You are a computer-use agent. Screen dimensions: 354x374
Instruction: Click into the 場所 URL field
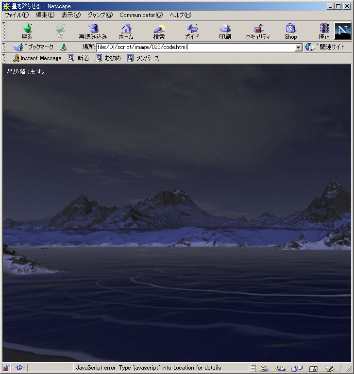click(x=196, y=47)
